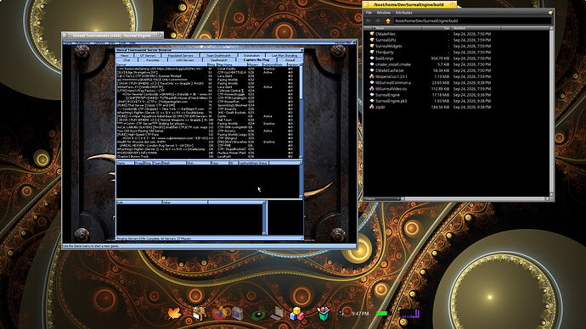Click the libSurrealVideo.so library icon
This screenshot has height=329, width=586.
coord(372,89)
